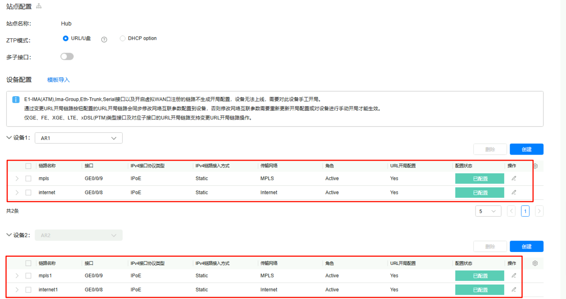566x299 pixels.
Task: Click 模板导入 link
Action: coord(58,80)
